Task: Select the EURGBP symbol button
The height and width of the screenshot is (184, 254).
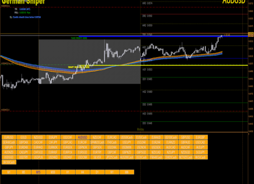Action: pyautogui.click(x=200, y=138)
